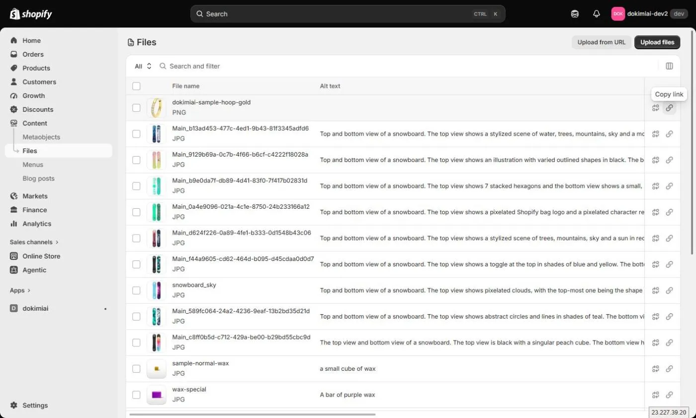Click the Settings gear icon
The width and height of the screenshot is (696, 418).
[x=14, y=405]
